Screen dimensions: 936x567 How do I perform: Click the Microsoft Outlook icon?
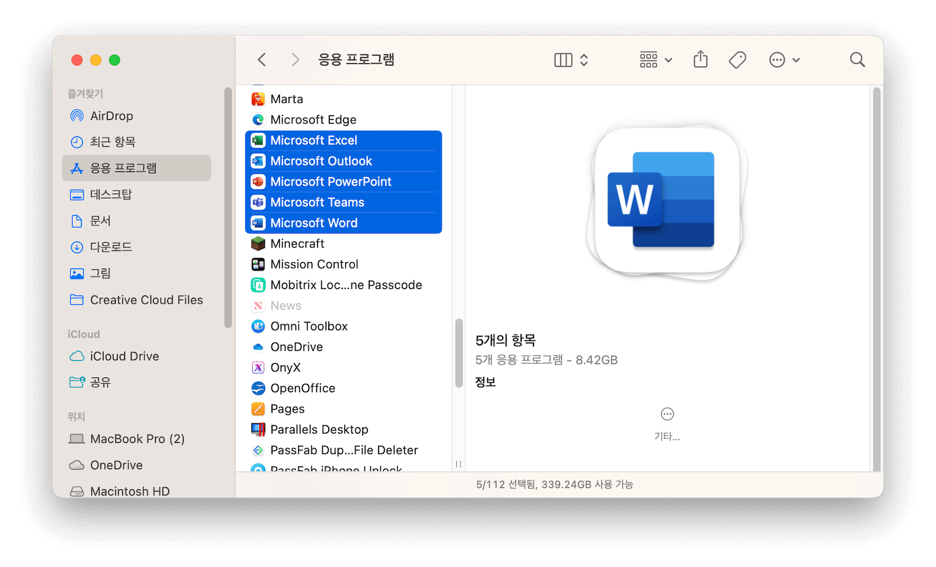coord(258,161)
